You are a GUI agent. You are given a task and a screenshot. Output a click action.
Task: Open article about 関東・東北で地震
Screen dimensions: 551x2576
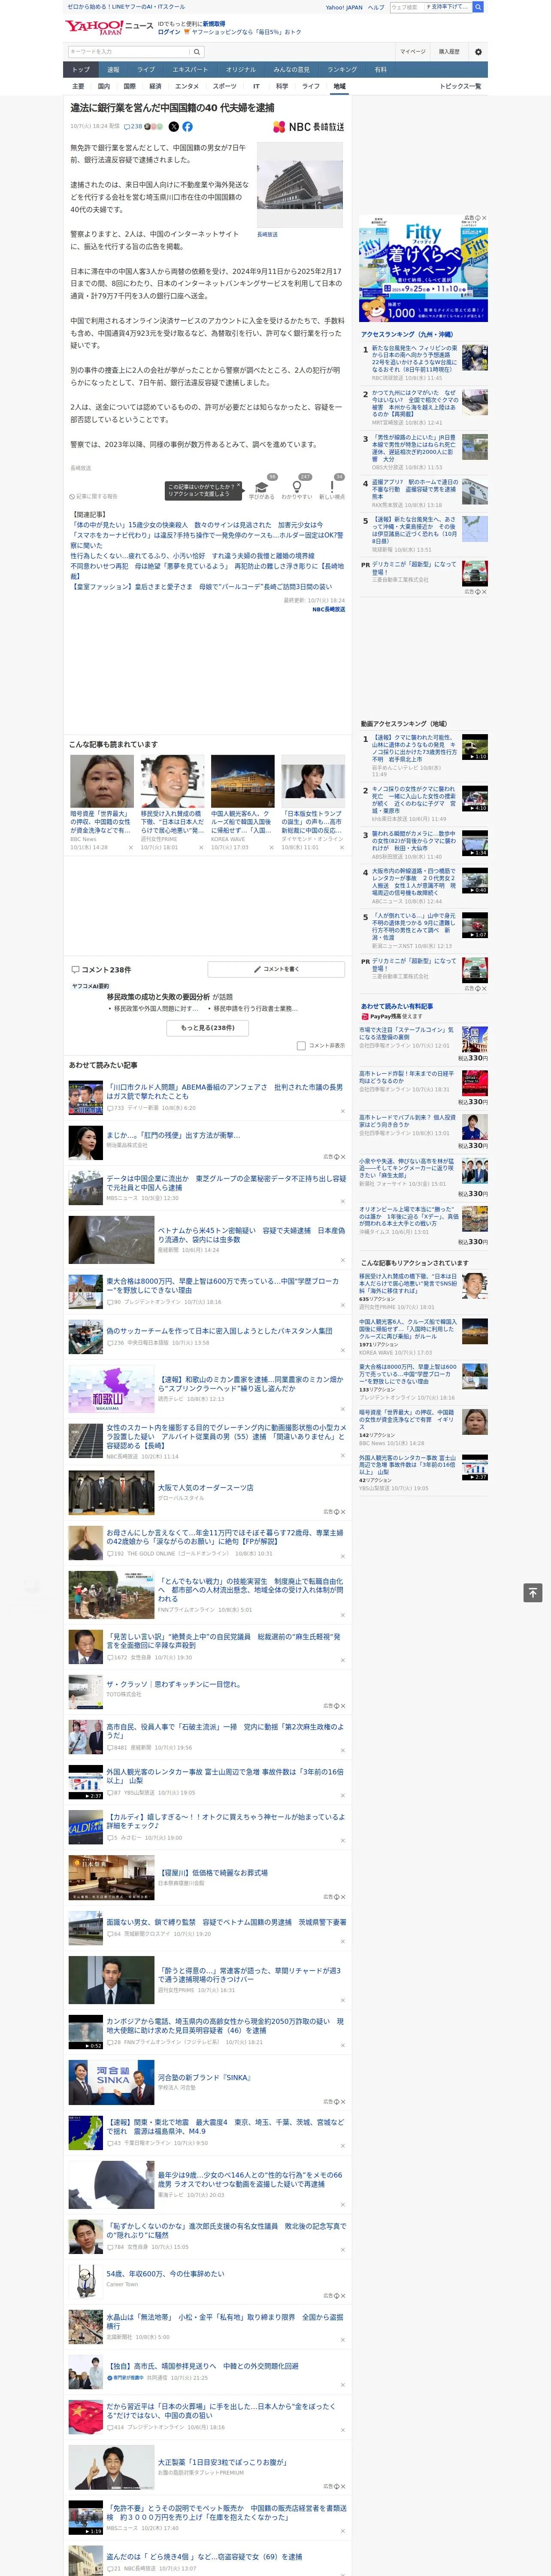[225, 2126]
